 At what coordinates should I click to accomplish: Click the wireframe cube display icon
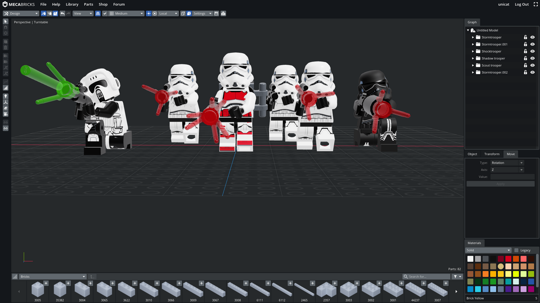tap(183, 13)
